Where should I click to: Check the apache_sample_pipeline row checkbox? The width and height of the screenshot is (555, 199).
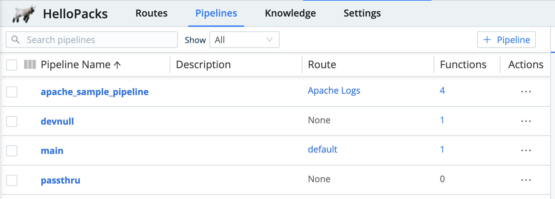tap(12, 92)
